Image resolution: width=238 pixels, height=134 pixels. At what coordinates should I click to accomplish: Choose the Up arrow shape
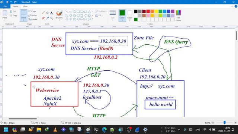pyautogui.click(x=89, y=15)
